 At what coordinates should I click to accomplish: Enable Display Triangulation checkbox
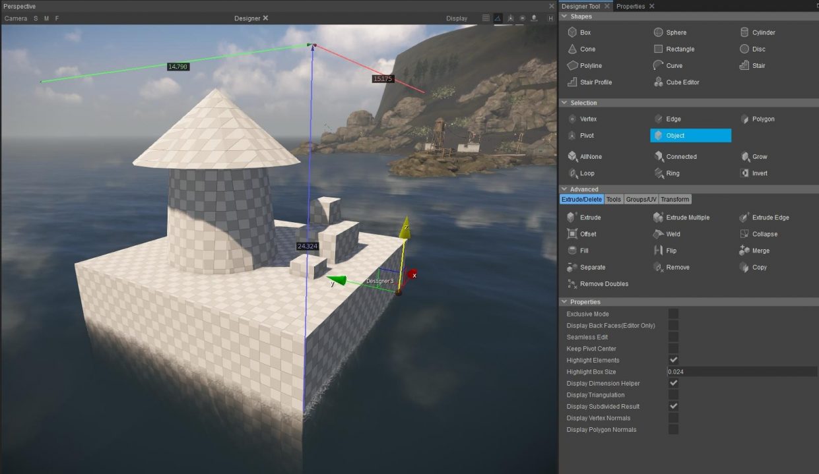[x=673, y=394]
